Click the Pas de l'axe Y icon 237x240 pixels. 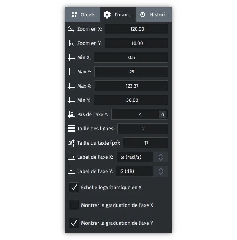coord(71,114)
